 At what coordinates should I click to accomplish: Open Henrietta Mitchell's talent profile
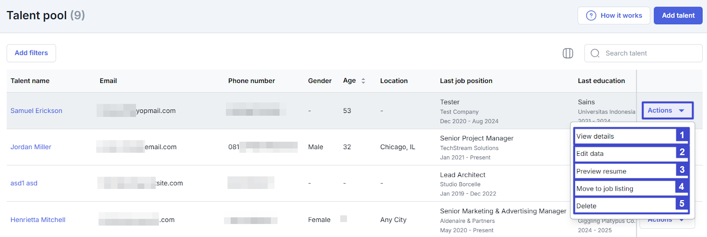38,220
